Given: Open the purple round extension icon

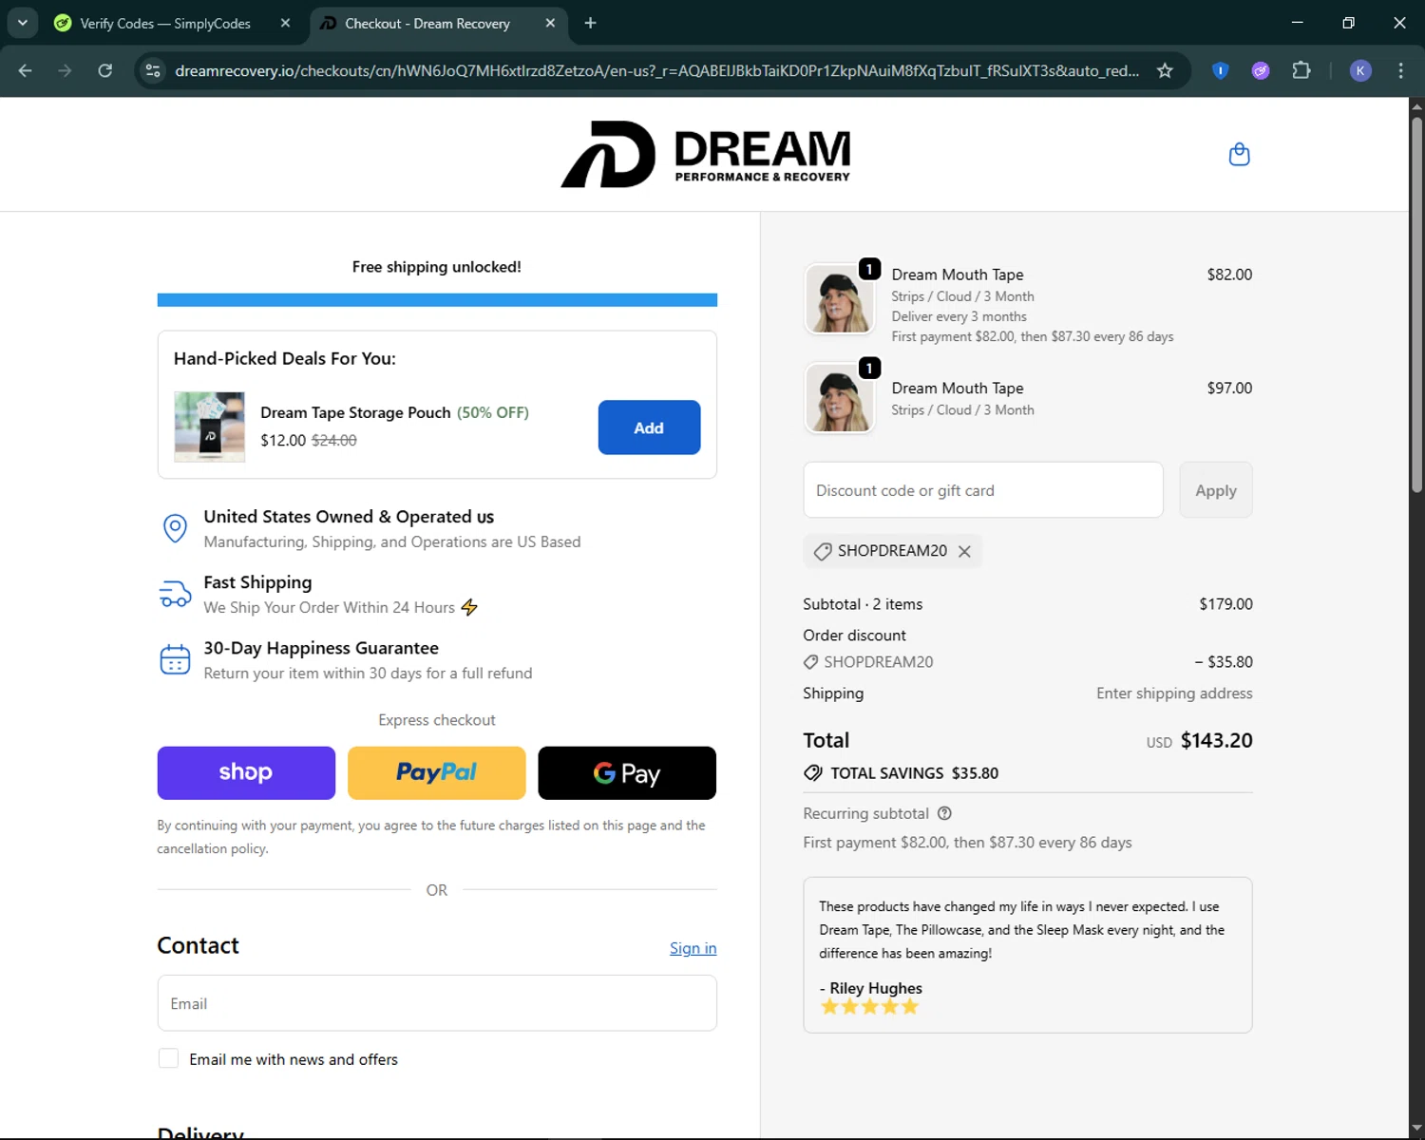Looking at the screenshot, I should pos(1261,70).
